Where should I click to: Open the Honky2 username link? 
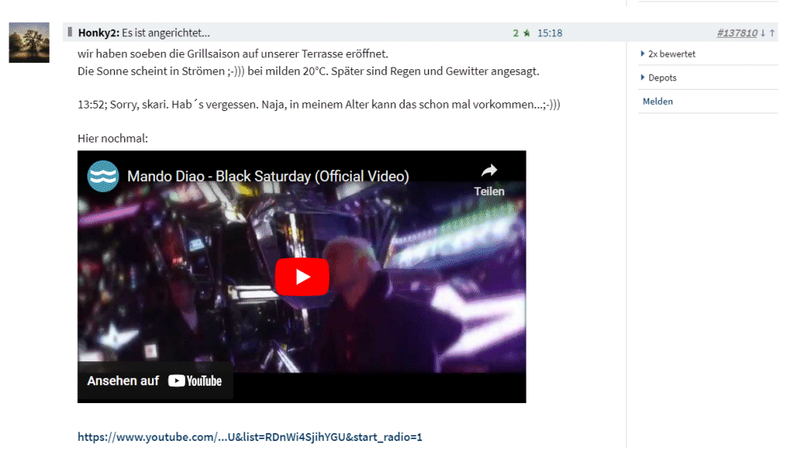(x=98, y=32)
